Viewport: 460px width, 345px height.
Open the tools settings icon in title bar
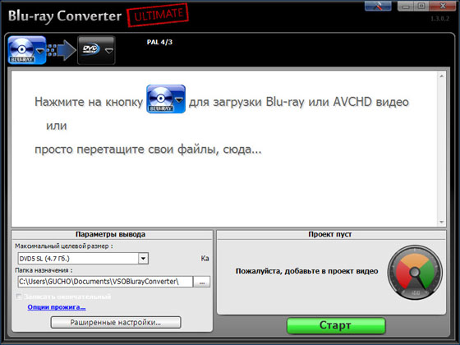pyautogui.click(x=378, y=6)
